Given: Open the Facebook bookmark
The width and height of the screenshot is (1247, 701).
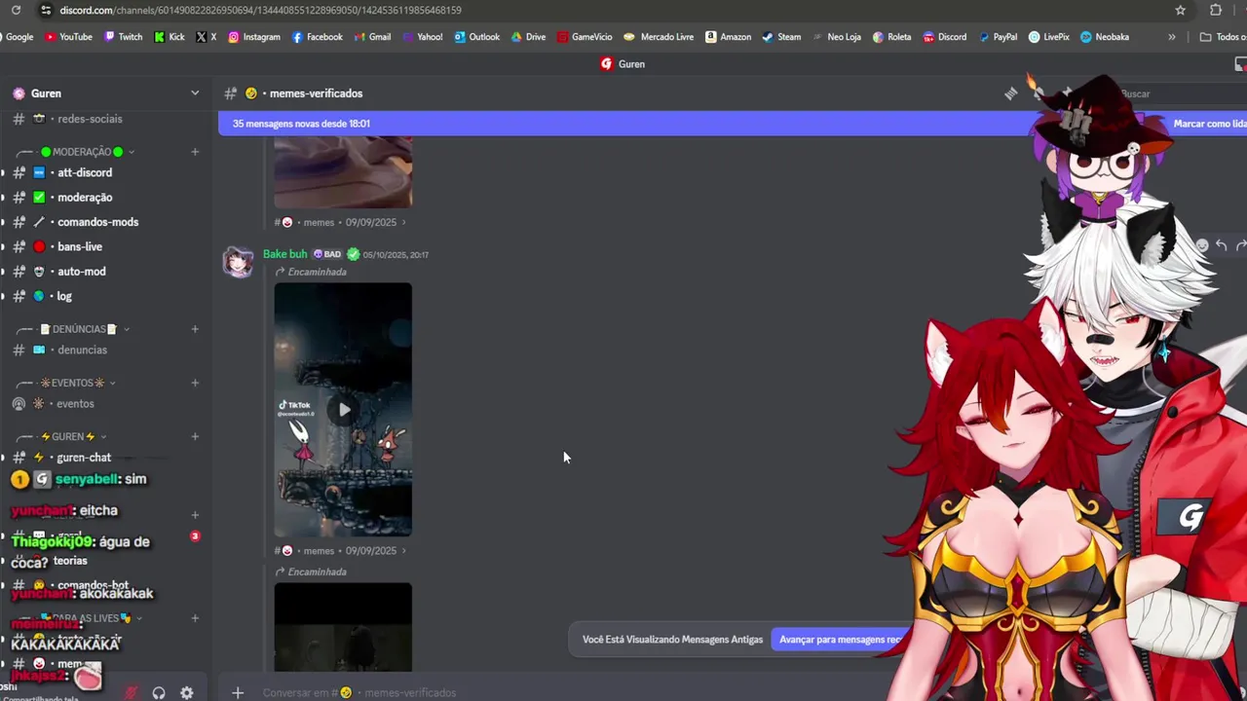Looking at the screenshot, I should click(x=318, y=37).
